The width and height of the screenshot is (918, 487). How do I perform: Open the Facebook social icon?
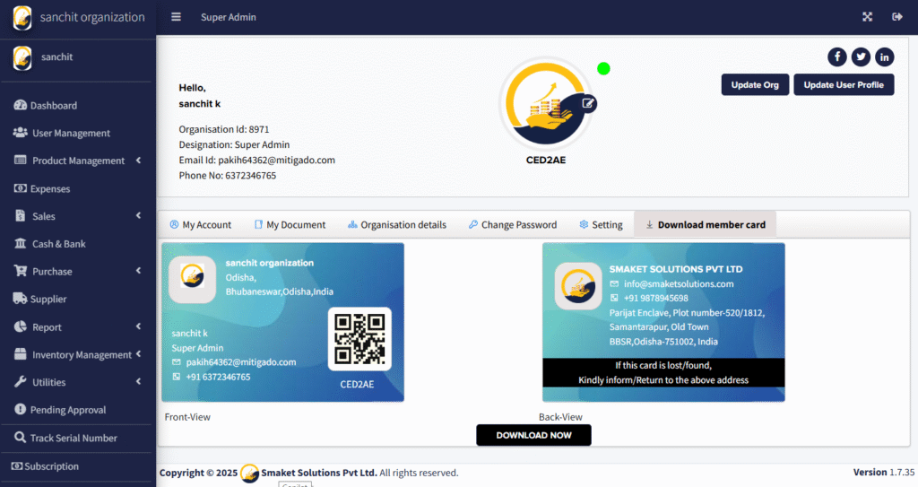pos(837,57)
